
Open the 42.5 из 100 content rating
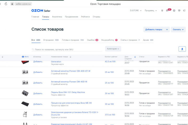coord(110,62)
